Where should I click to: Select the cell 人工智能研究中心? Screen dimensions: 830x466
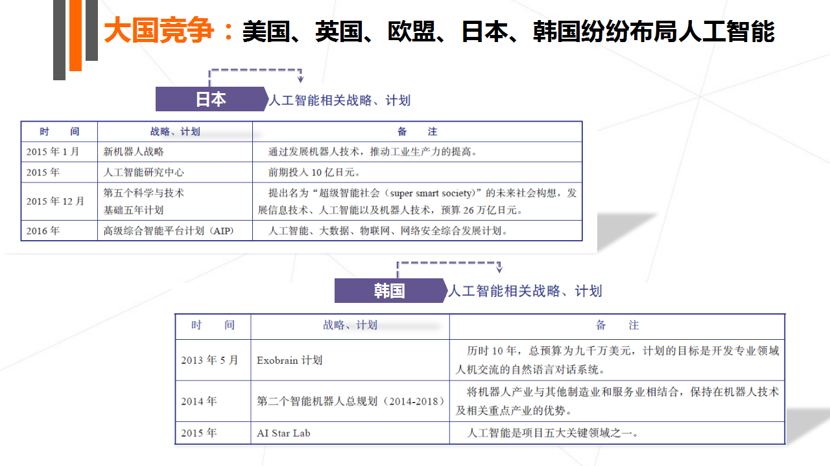[175, 172]
